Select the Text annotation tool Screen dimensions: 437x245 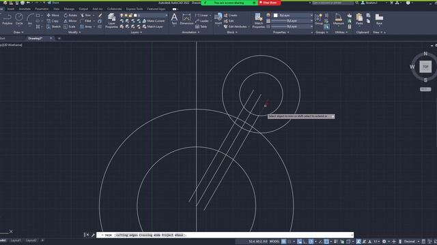(174, 19)
